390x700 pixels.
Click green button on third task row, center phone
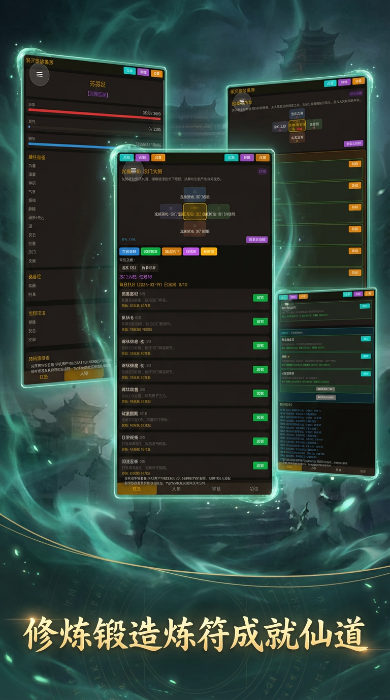(261, 345)
